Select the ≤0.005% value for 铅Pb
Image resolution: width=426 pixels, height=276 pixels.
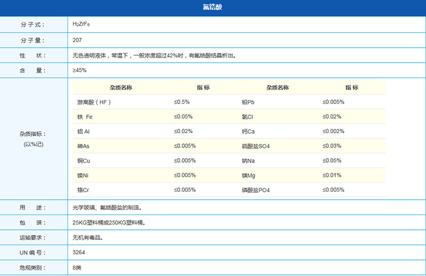click(333, 102)
